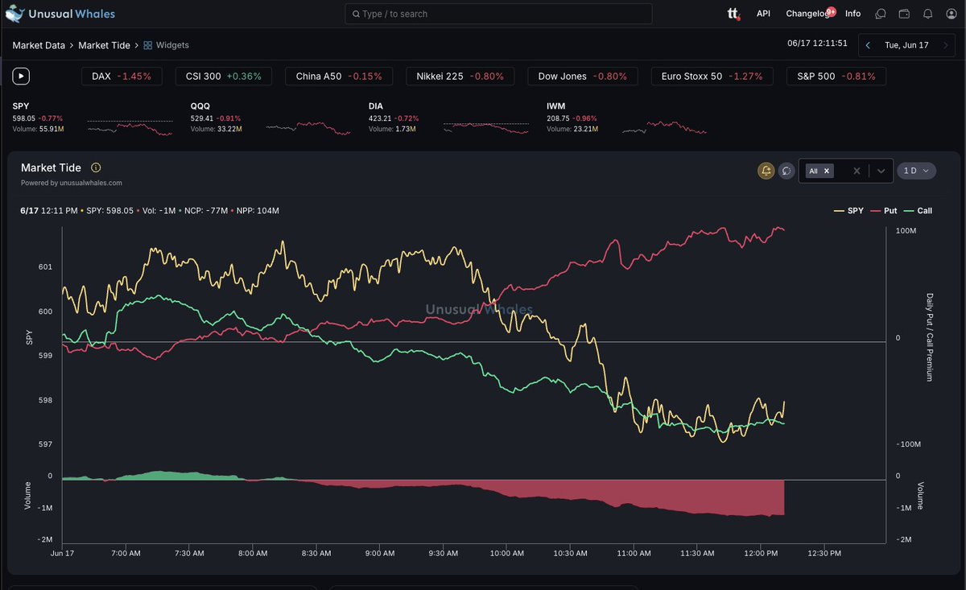Select the DAX index chip
The height and width of the screenshot is (590, 966).
click(122, 76)
